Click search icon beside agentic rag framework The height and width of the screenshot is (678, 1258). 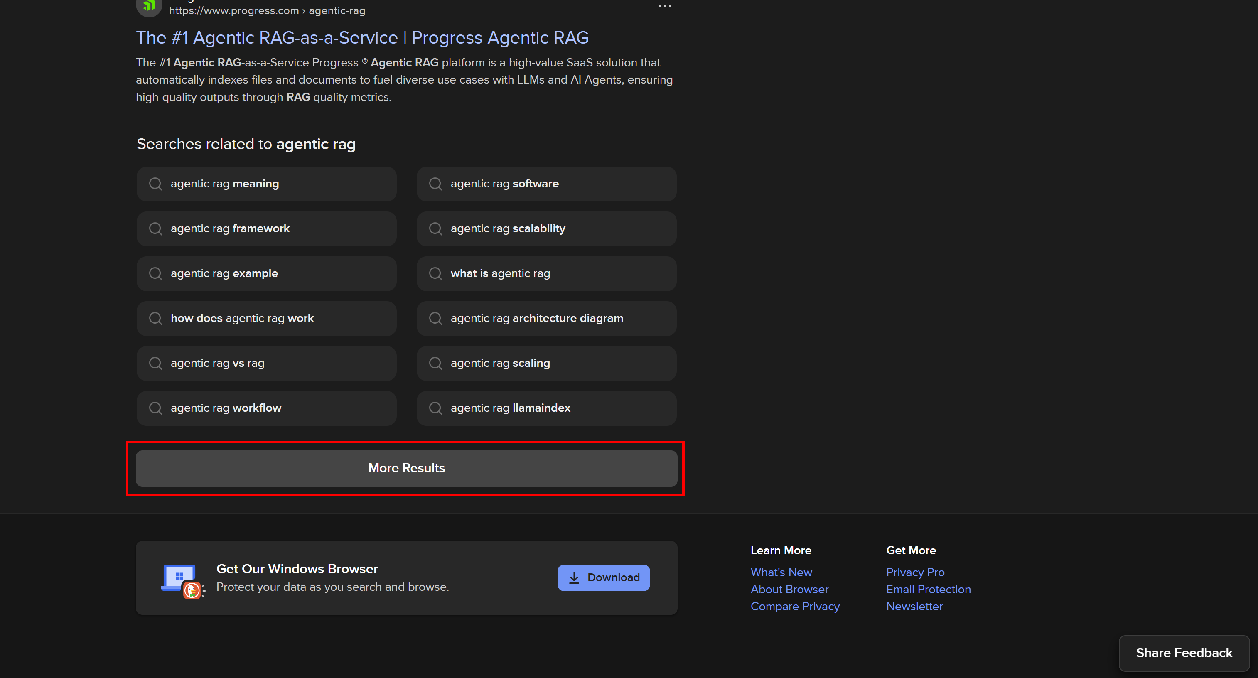pos(155,228)
